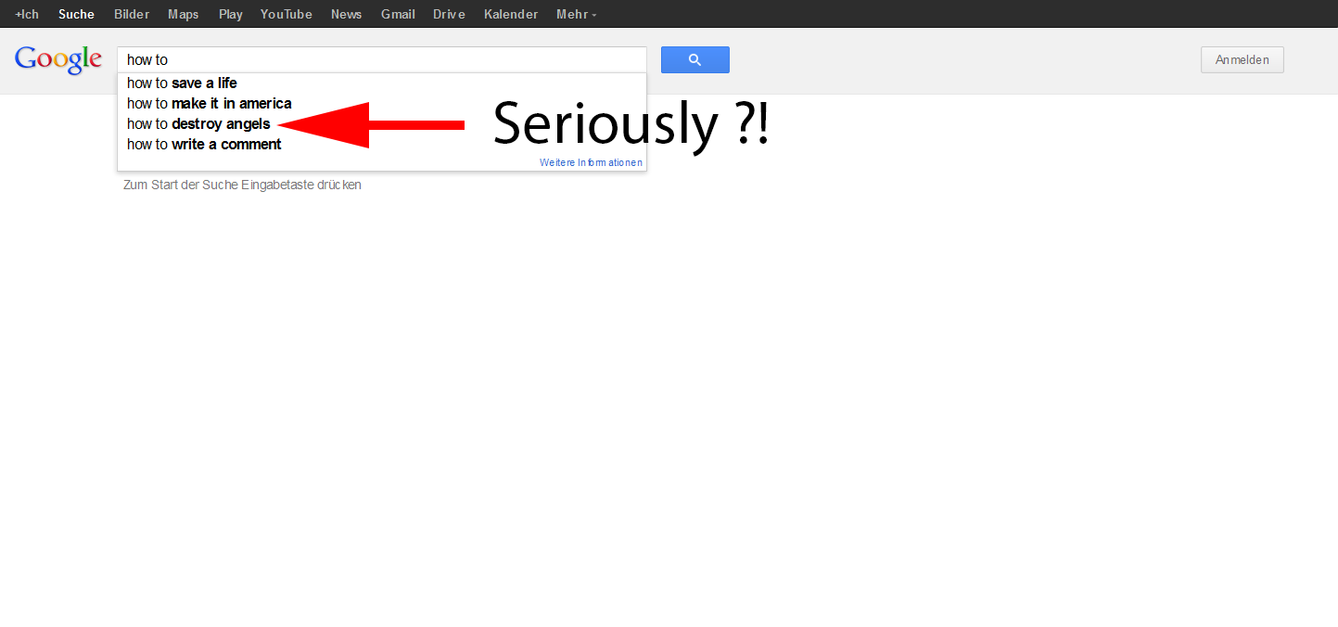Select the Suche tab in top bar
Screen dimensions: 1338x627
click(x=76, y=14)
